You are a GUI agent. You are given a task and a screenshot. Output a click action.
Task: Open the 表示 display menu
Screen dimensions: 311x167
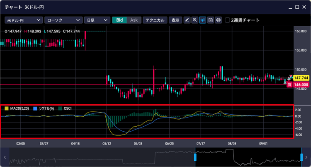tap(176, 20)
